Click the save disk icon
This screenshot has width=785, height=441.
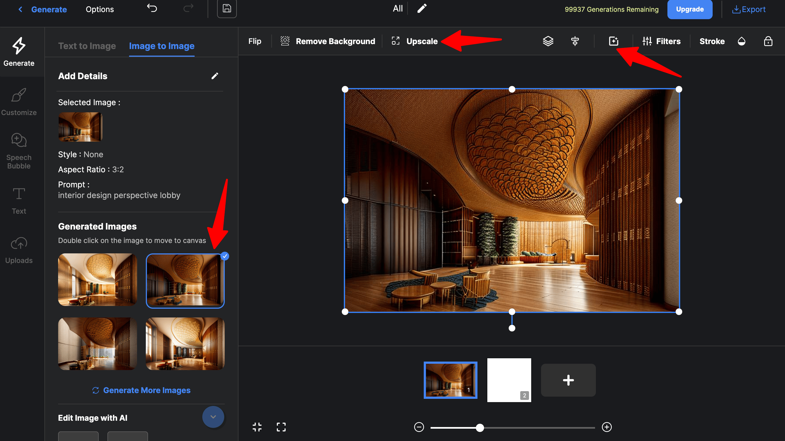coord(227,8)
